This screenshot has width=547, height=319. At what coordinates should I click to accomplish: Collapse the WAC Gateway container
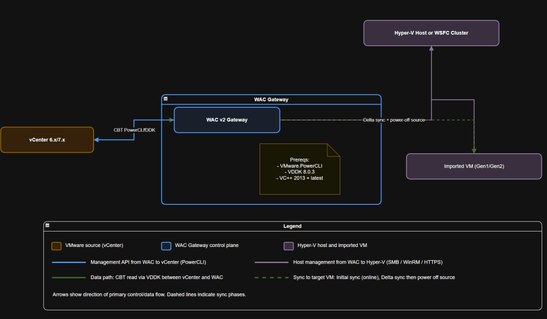(166, 99)
